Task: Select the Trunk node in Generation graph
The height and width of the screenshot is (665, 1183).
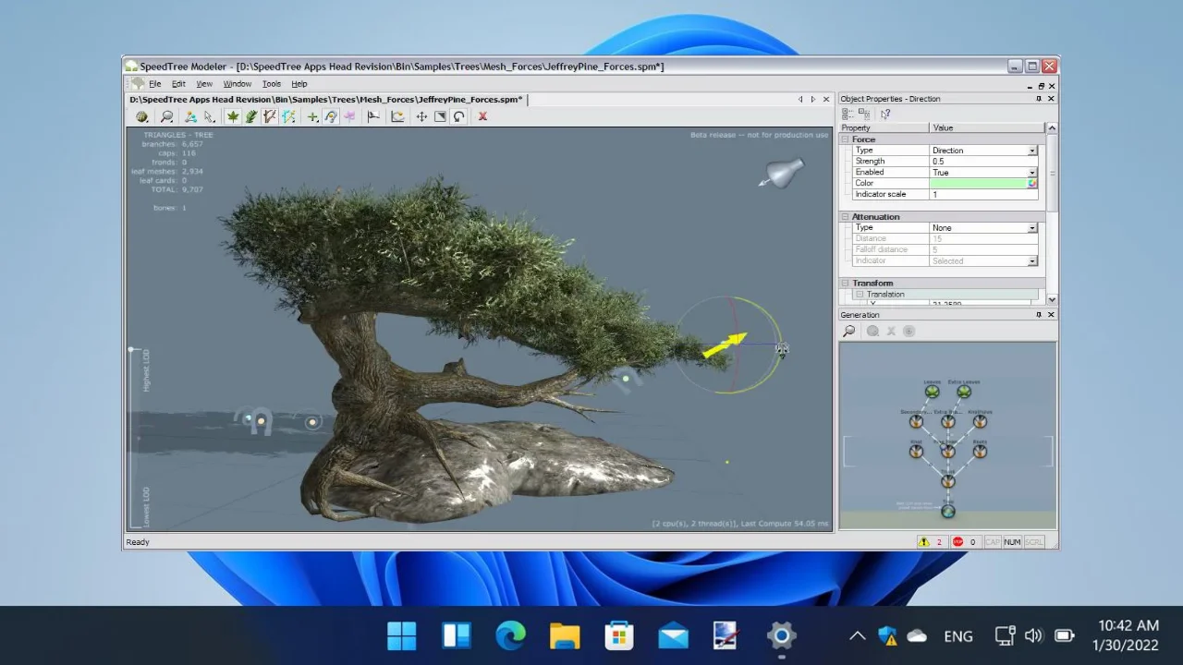Action: (948, 481)
